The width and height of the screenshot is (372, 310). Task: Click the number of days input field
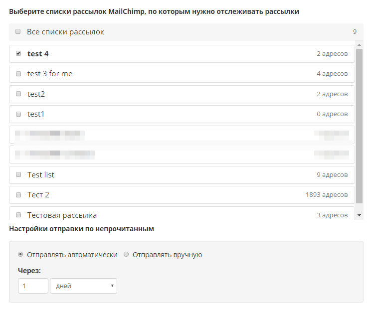[33, 286]
